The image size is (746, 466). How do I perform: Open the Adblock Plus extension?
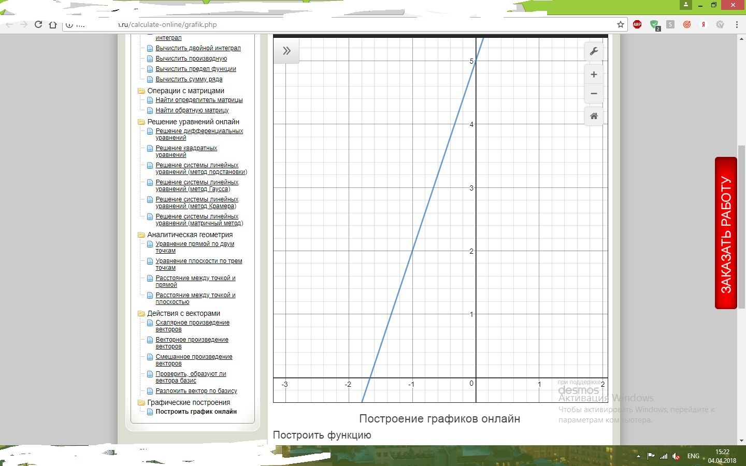(637, 24)
